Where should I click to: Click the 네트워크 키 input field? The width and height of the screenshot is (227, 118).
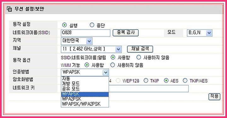[149, 88]
